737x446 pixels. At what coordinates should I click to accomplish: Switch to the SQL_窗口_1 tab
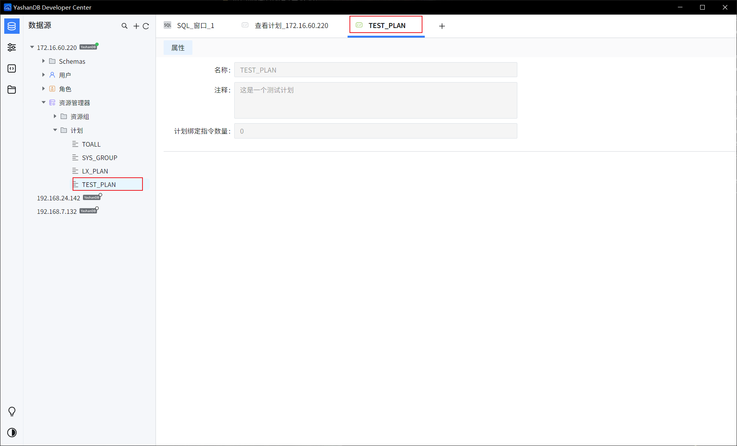coord(189,26)
